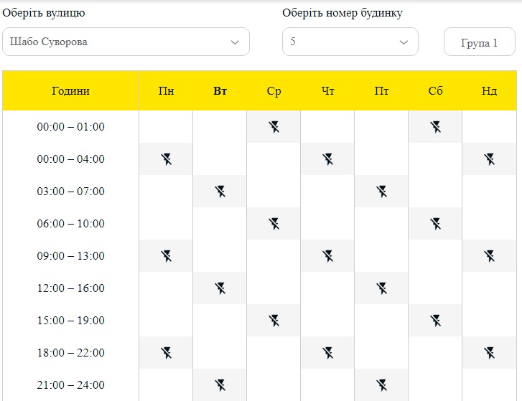Select the Пн column header
The image size is (522, 401).
pyautogui.click(x=166, y=91)
